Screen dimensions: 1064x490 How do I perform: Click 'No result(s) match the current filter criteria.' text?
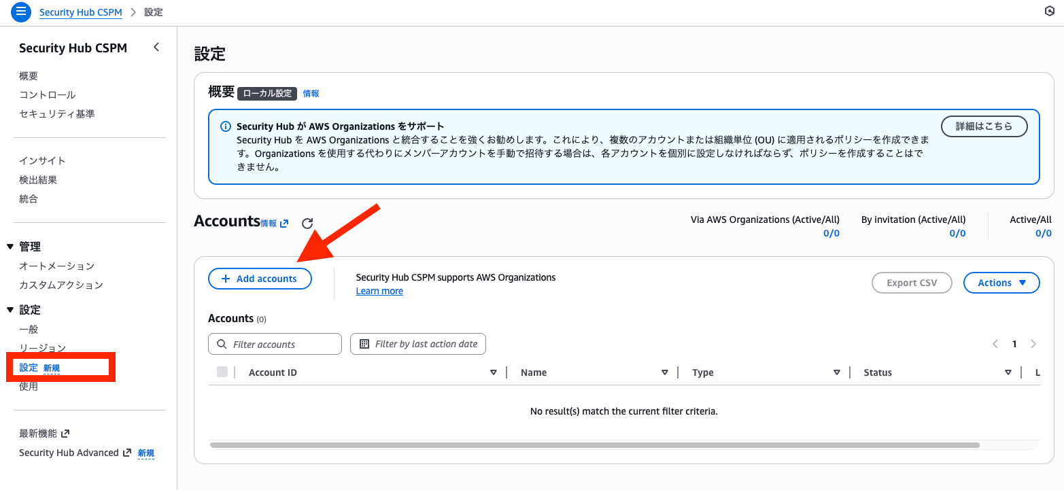624,411
